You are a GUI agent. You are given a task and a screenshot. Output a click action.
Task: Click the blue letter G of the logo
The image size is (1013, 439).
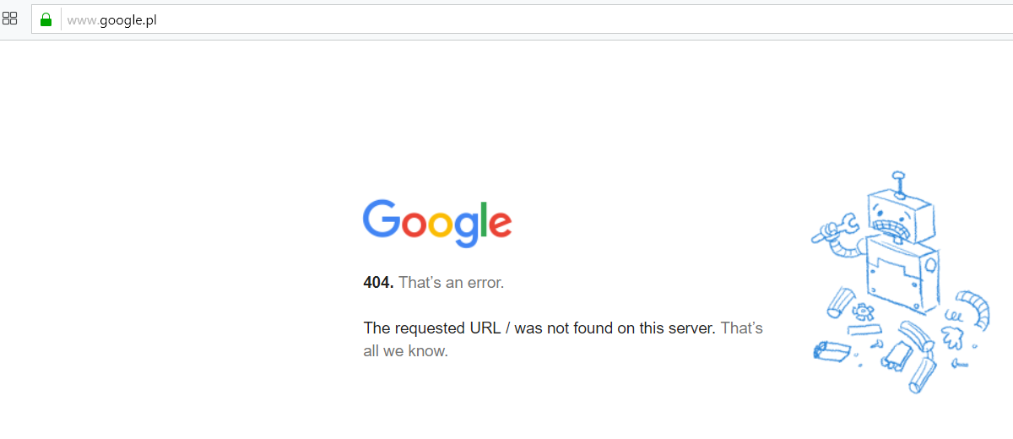tap(382, 219)
